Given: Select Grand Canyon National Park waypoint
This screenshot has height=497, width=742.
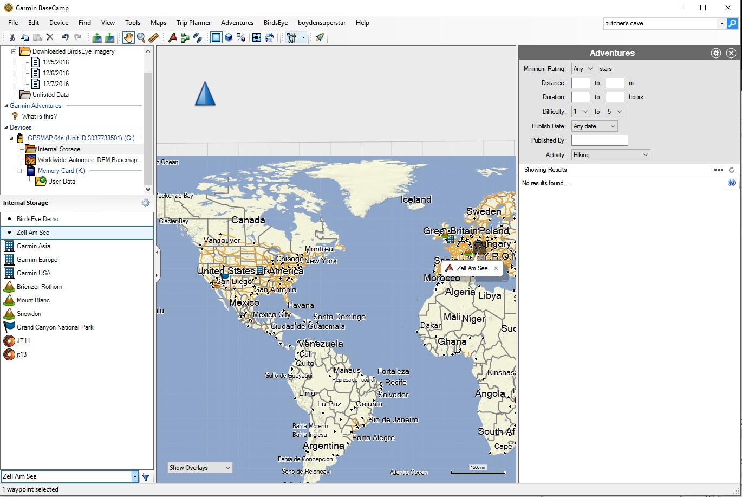Looking at the screenshot, I should pos(55,327).
